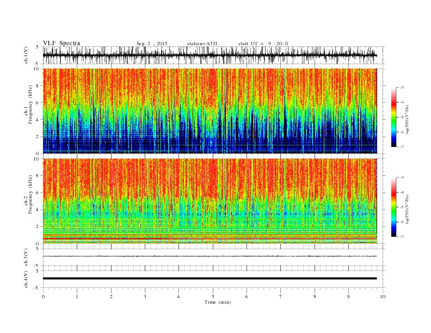The image size is (431, 333).
Task: Click the ch.4(V) axis label
Action: coord(26,279)
